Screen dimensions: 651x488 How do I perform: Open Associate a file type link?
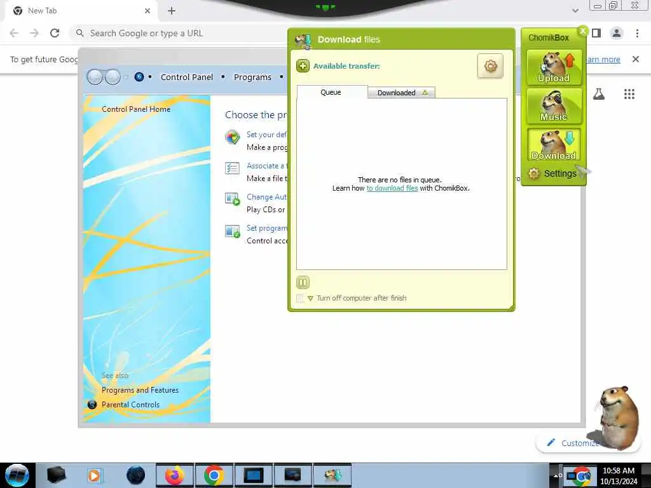(266, 166)
